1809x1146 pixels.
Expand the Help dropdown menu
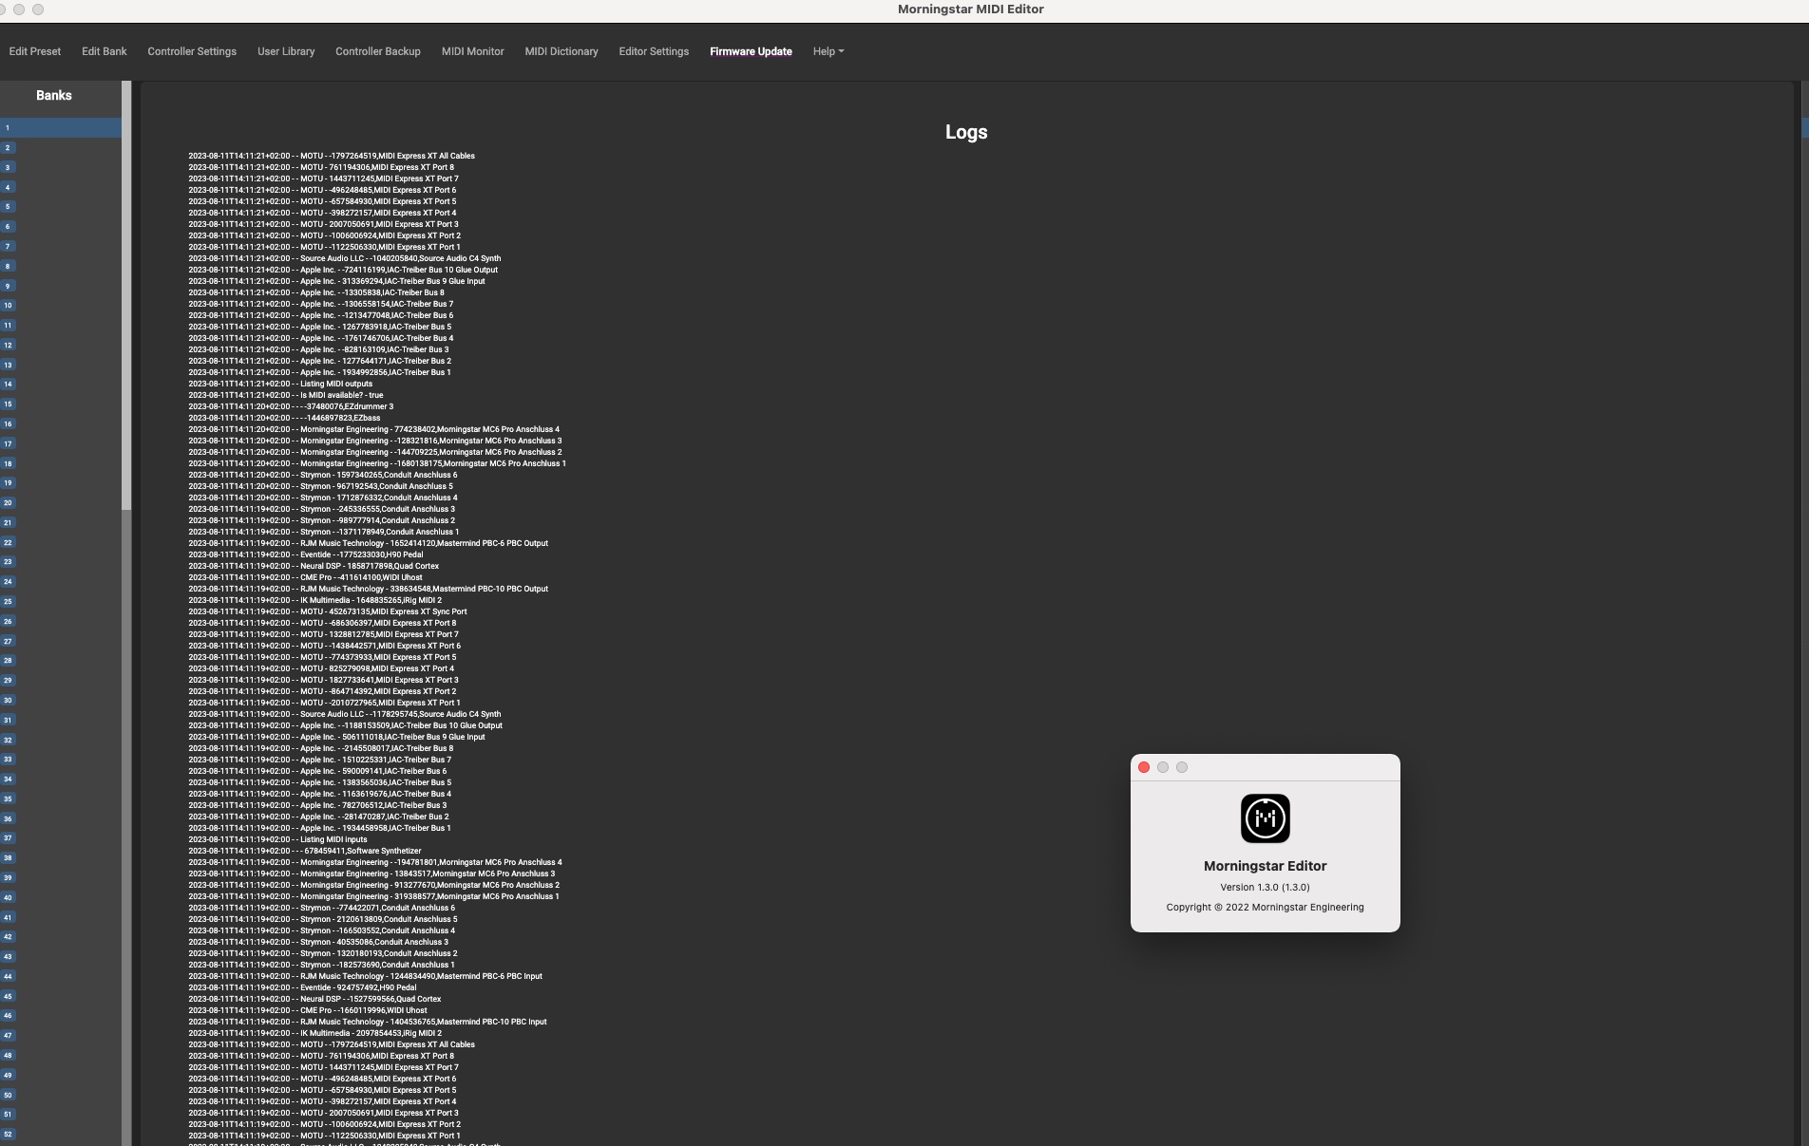coord(828,51)
